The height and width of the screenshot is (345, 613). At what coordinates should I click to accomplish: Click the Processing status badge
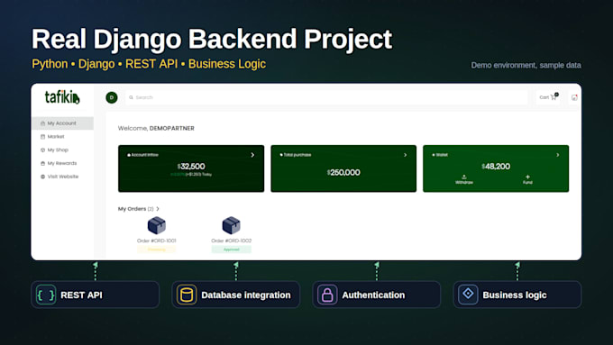point(156,250)
